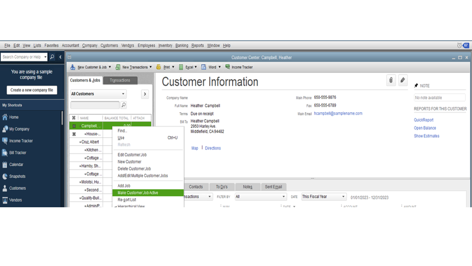Click the hcampbell@samplename.com email link
The width and height of the screenshot is (472, 266).
(x=338, y=114)
